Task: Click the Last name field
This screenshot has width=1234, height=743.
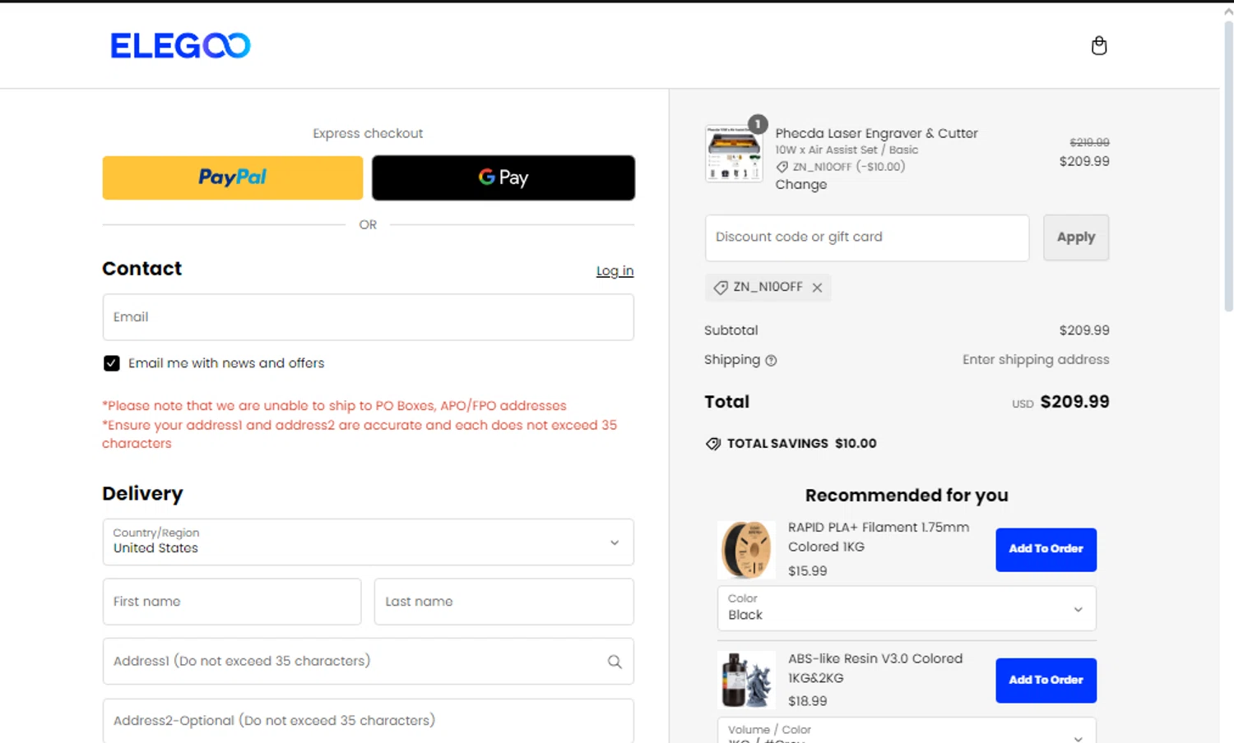Action: point(503,602)
